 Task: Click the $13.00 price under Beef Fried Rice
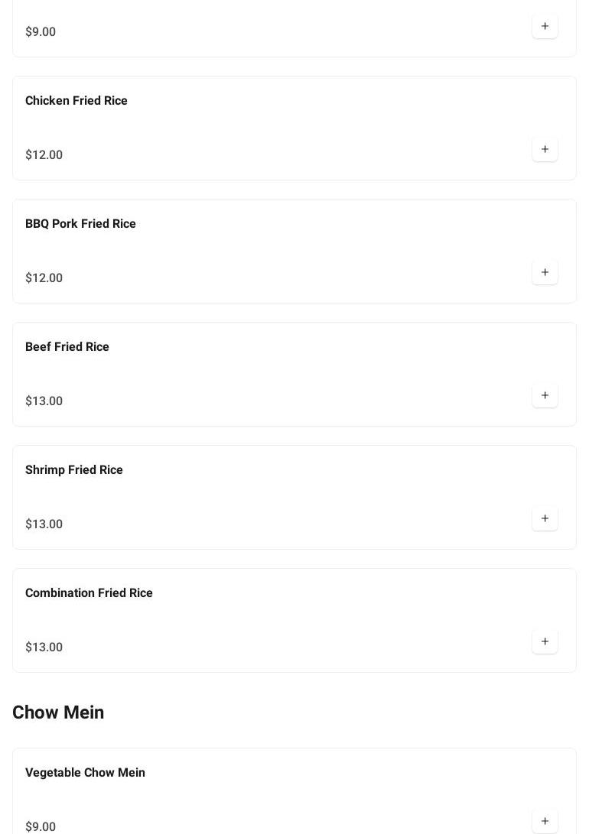pyautogui.click(x=44, y=401)
